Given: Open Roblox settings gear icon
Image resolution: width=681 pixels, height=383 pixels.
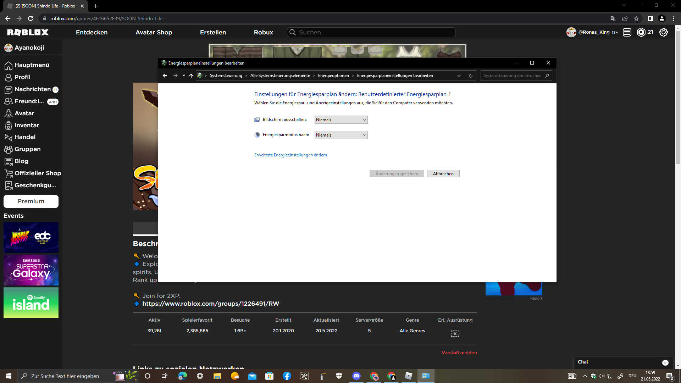Looking at the screenshot, I should [663, 32].
